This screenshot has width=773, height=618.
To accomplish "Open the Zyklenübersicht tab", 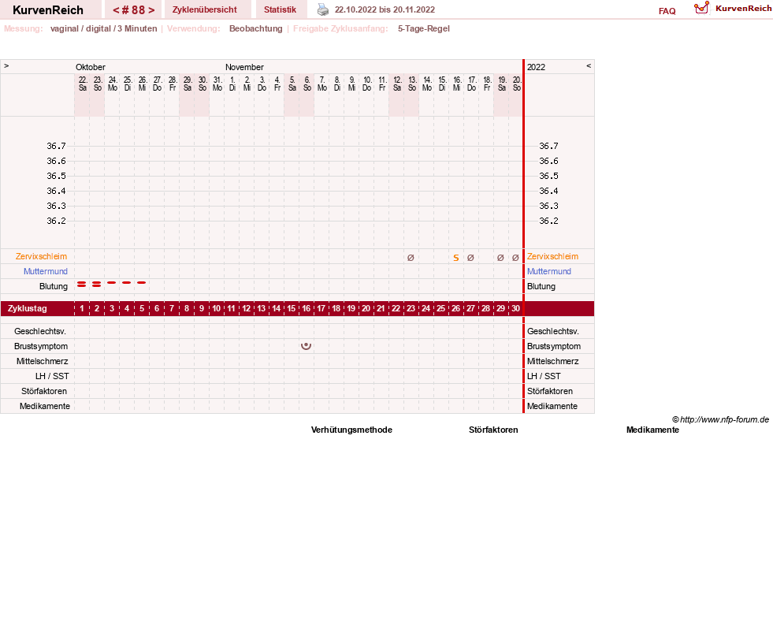I will click(x=205, y=9).
